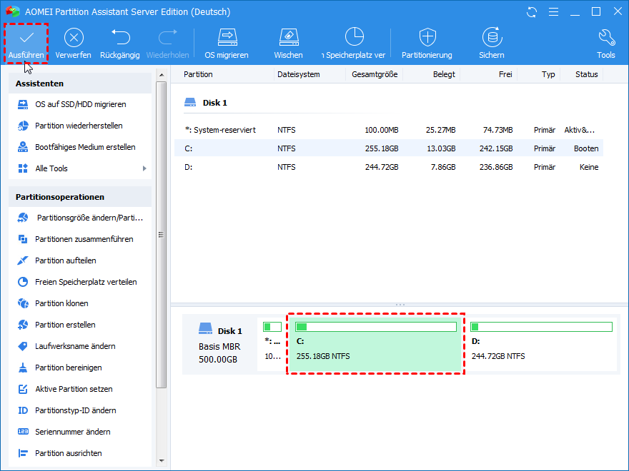Click Bootfähiges Medium erstellen
629x471 pixels.
coord(85,147)
